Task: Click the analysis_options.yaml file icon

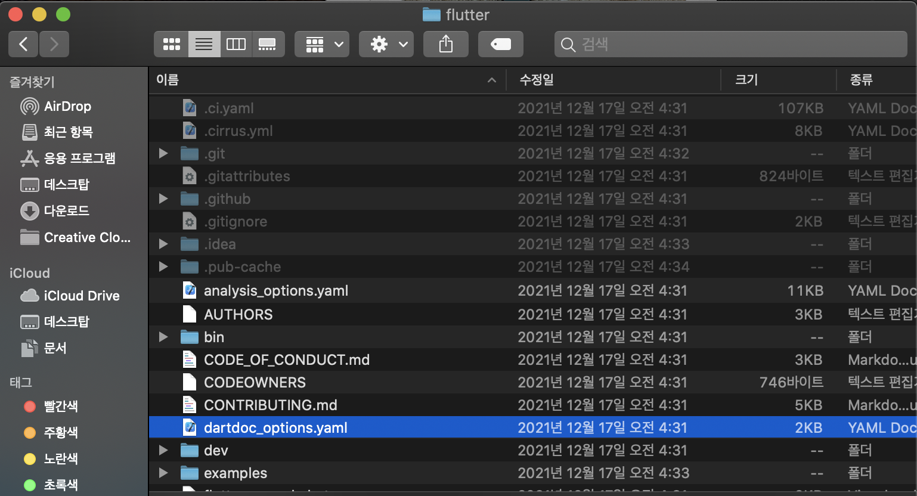Action: (190, 290)
